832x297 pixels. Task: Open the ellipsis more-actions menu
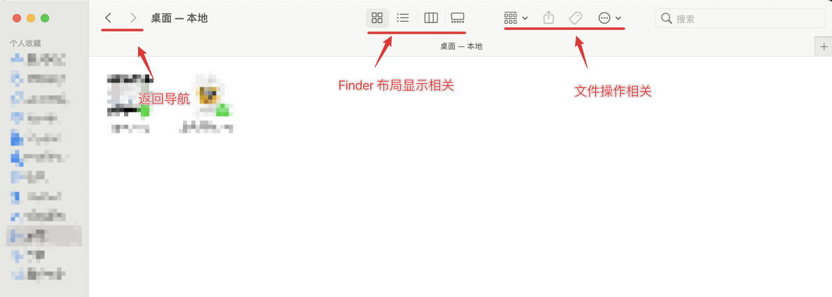(610, 18)
